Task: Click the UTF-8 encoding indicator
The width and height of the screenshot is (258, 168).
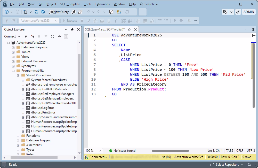Action: pos(251,151)
